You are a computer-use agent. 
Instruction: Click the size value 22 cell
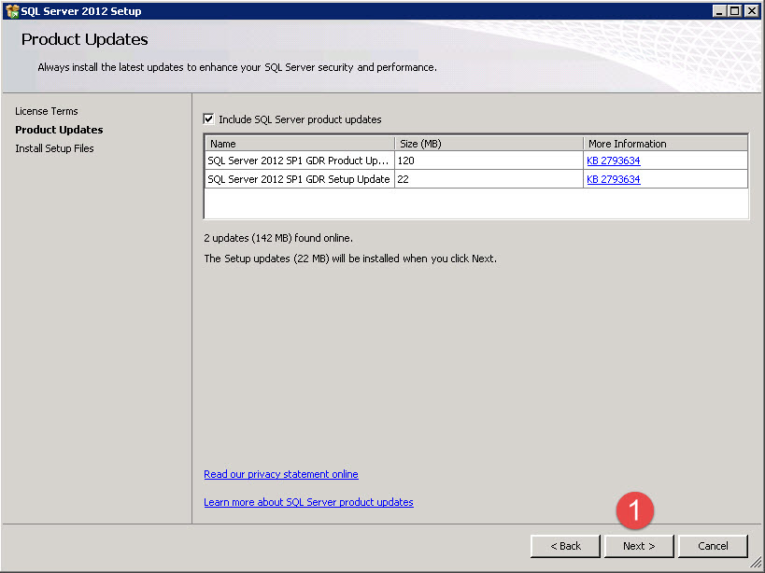[x=489, y=179]
